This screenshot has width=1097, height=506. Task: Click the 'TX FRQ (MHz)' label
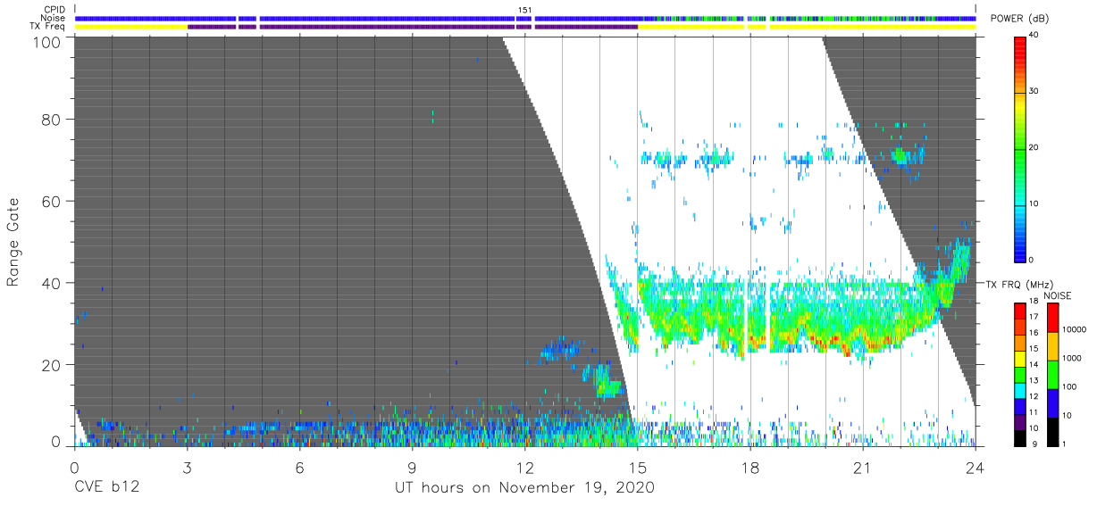point(1019,284)
